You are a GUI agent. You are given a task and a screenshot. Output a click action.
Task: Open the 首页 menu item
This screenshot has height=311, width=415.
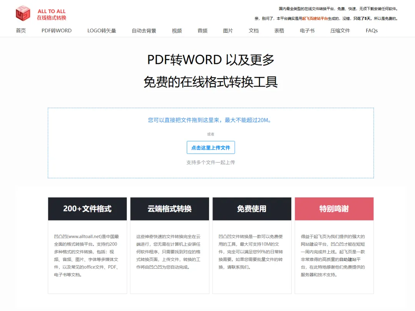[21, 30]
